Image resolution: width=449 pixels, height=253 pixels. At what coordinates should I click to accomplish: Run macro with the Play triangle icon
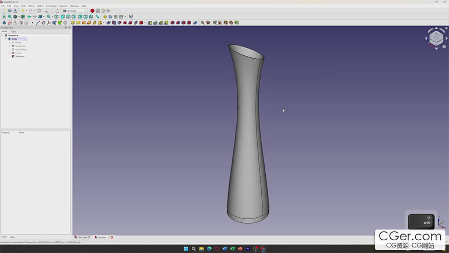point(109,11)
